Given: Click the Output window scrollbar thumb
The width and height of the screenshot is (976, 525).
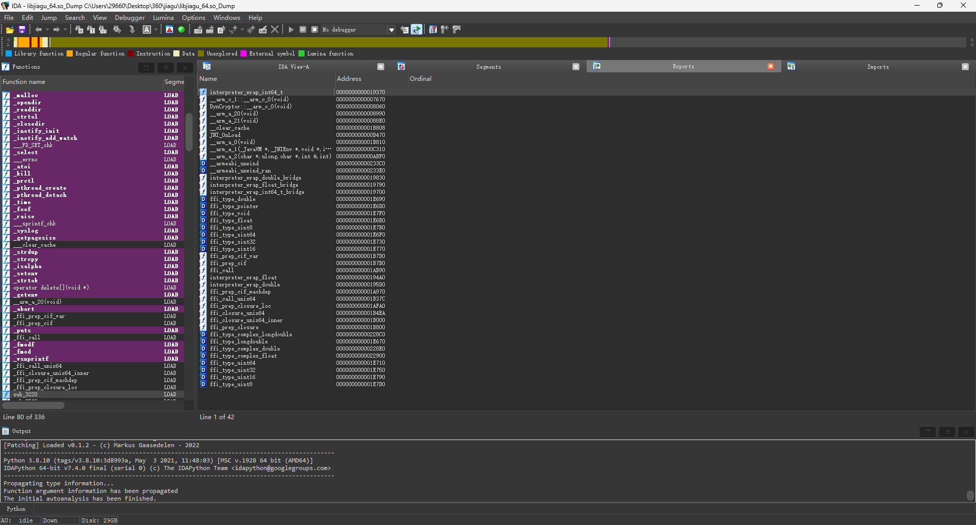Looking at the screenshot, I should pyautogui.click(x=970, y=495).
